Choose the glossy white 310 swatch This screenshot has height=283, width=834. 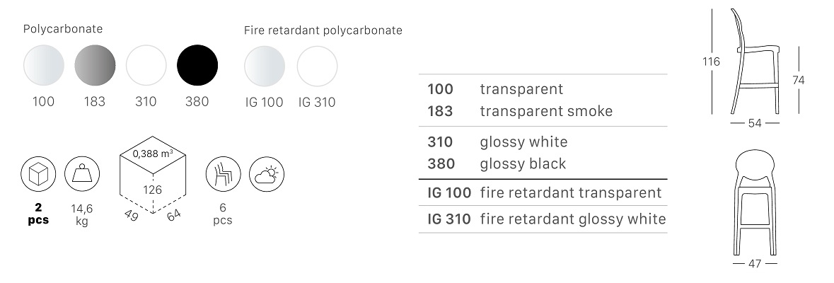tap(146, 65)
